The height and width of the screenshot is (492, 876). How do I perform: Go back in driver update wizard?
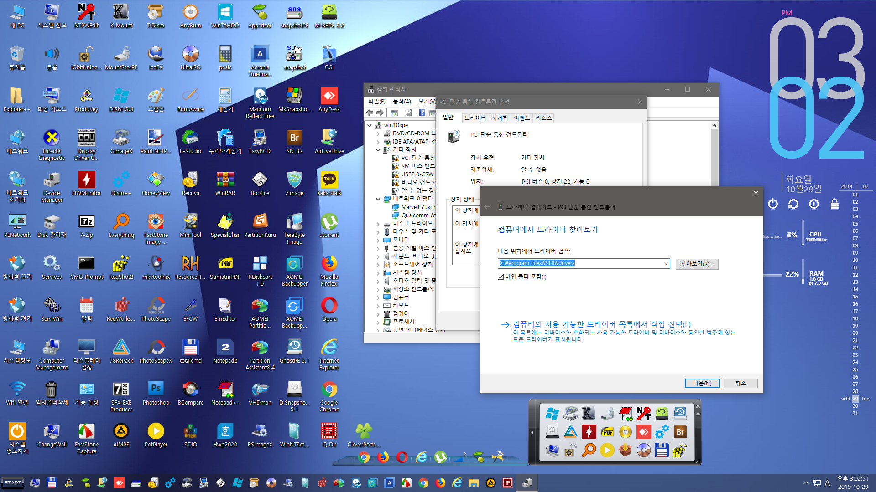click(487, 207)
